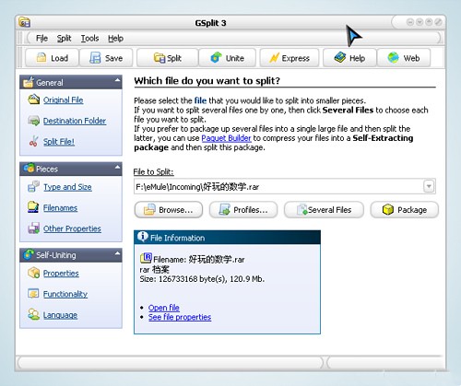Image resolution: width=461 pixels, height=386 pixels.
Task: Click the Language people icon
Action: 33,314
